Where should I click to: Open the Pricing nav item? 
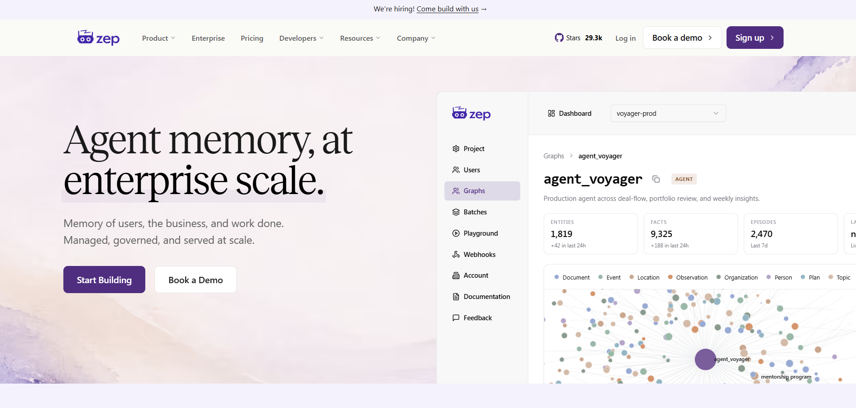tap(252, 38)
